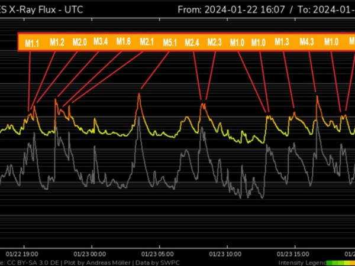This screenshot has width=355, height=266.
Task: Click the M2.3 flare annotation
Action: pos(215,42)
